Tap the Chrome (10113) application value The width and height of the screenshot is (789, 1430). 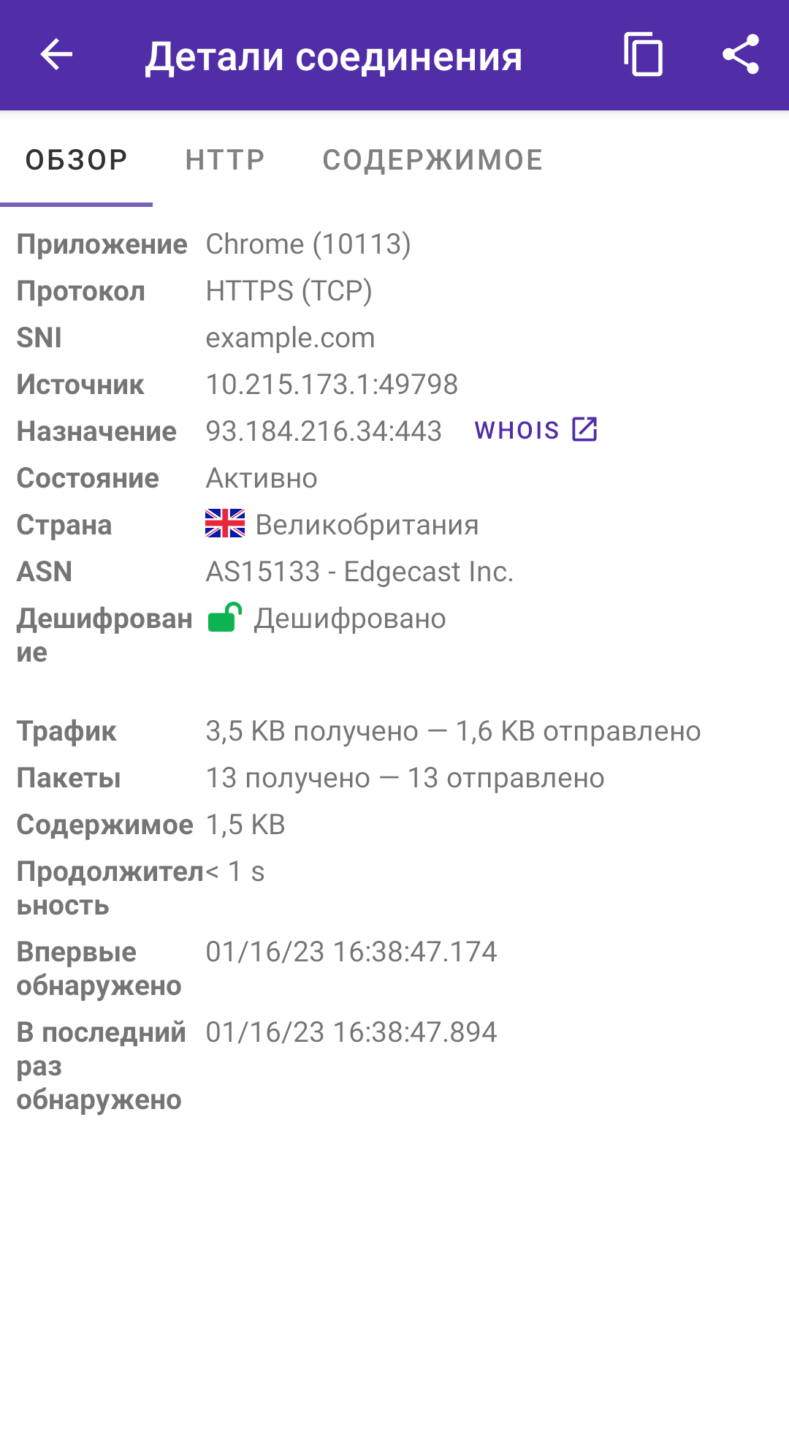coord(308,244)
